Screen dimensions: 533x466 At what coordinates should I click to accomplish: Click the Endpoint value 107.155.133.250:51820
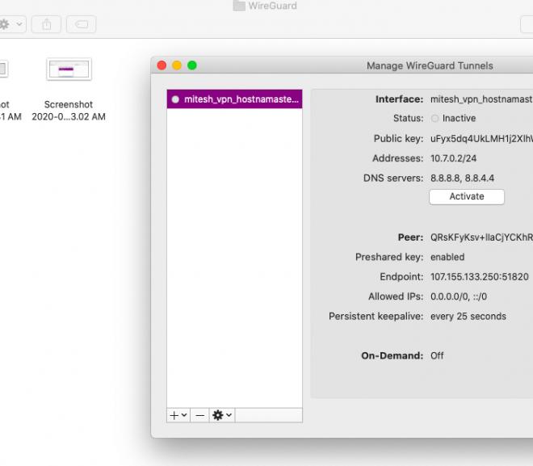479,277
